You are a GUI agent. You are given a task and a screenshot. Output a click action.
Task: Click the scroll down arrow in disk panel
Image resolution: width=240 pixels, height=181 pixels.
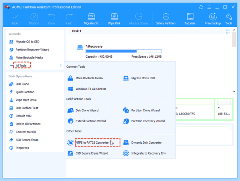click(234, 91)
